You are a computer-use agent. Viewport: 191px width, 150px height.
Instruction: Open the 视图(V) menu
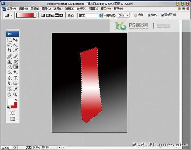(x=94, y=9)
